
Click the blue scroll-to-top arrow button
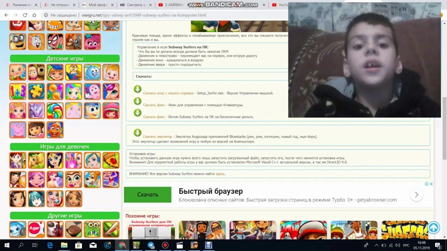[x=433, y=228]
